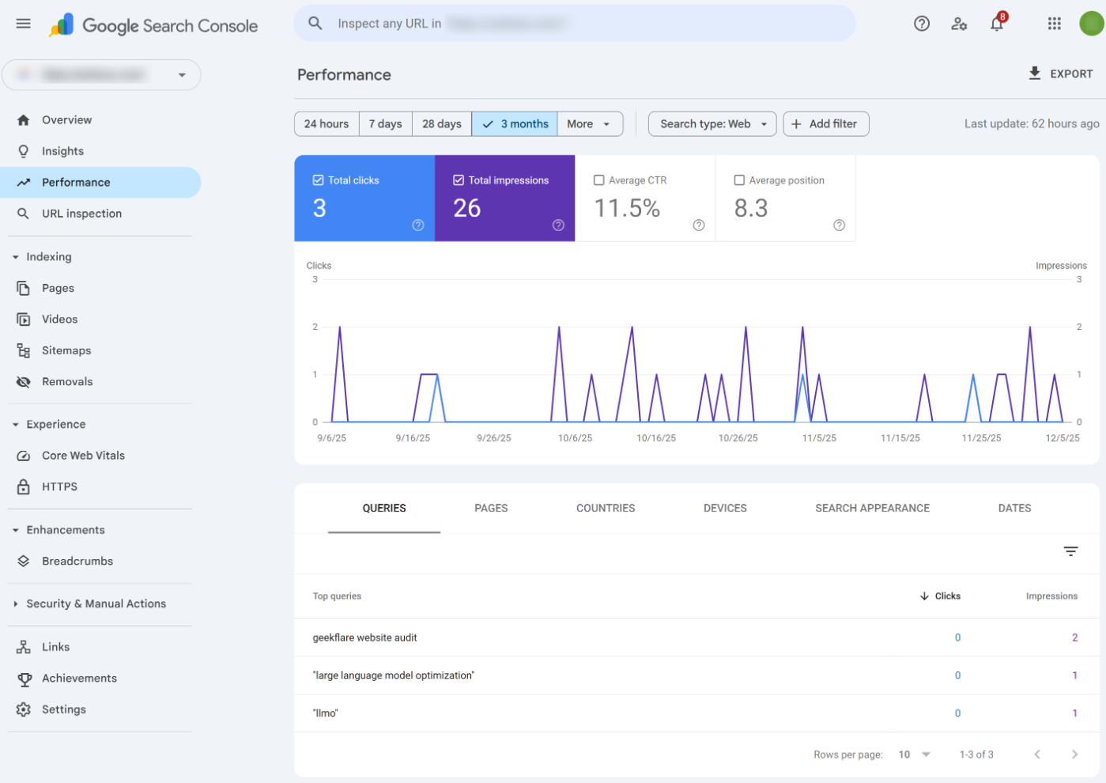Open the Google apps grid icon
The height and width of the screenshot is (783, 1106).
pos(1054,24)
